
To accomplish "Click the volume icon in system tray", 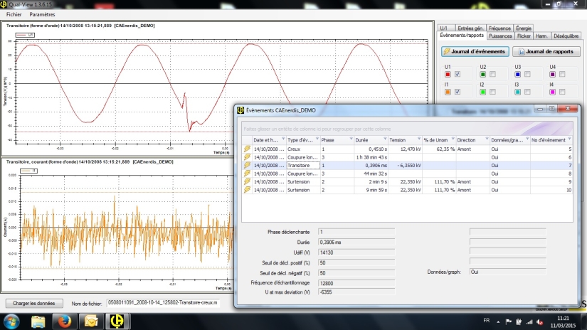I will click(x=540, y=321).
